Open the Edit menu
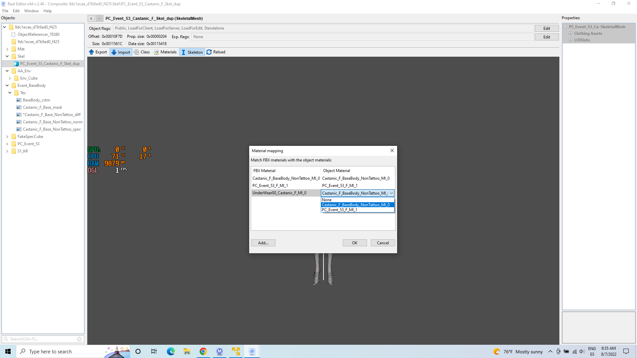Screen dimensions: 637x358 (x=16, y=11)
